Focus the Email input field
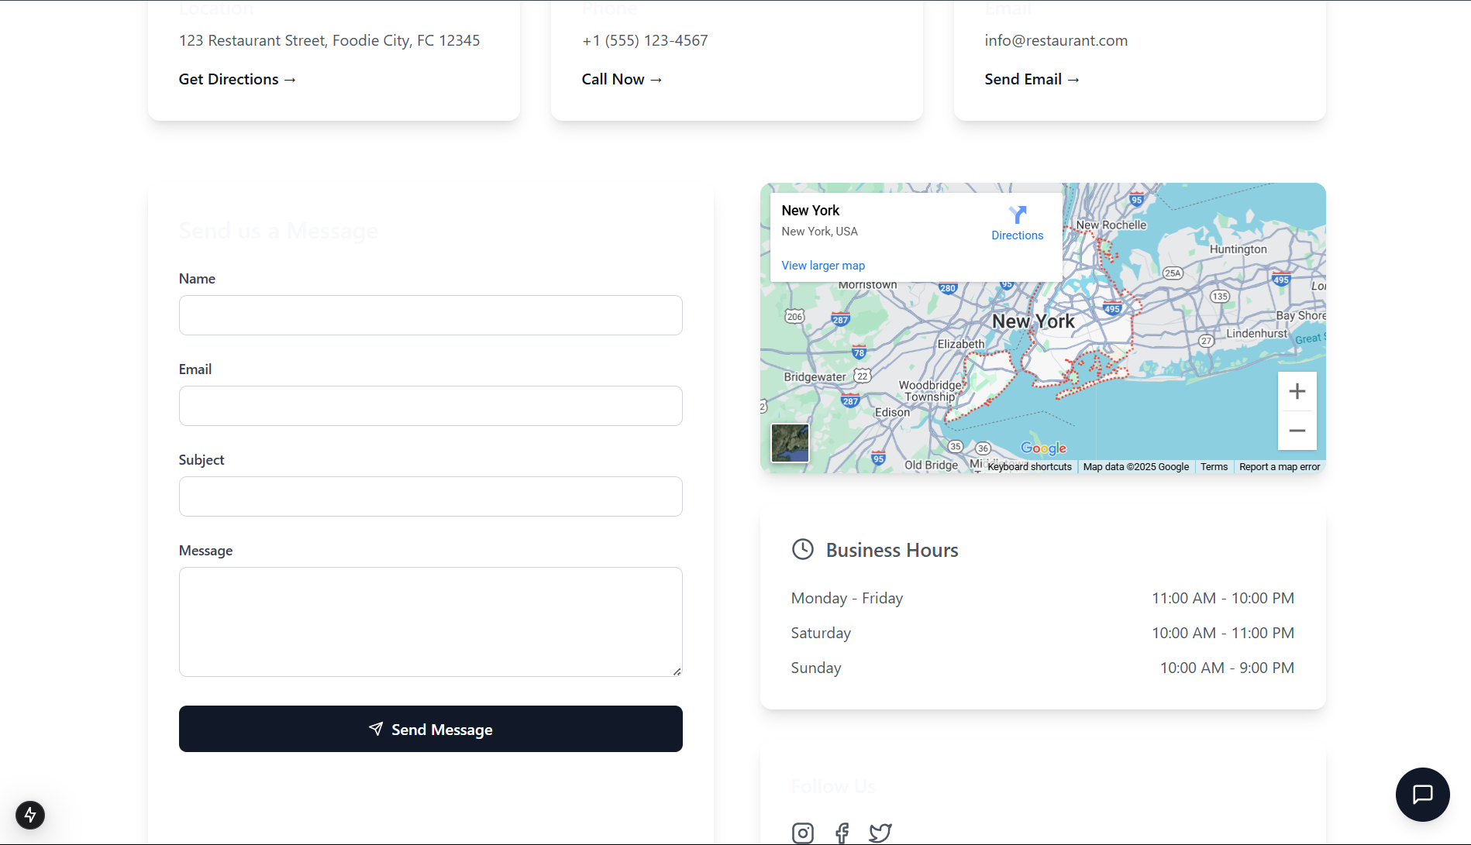The image size is (1471, 845). pos(431,406)
